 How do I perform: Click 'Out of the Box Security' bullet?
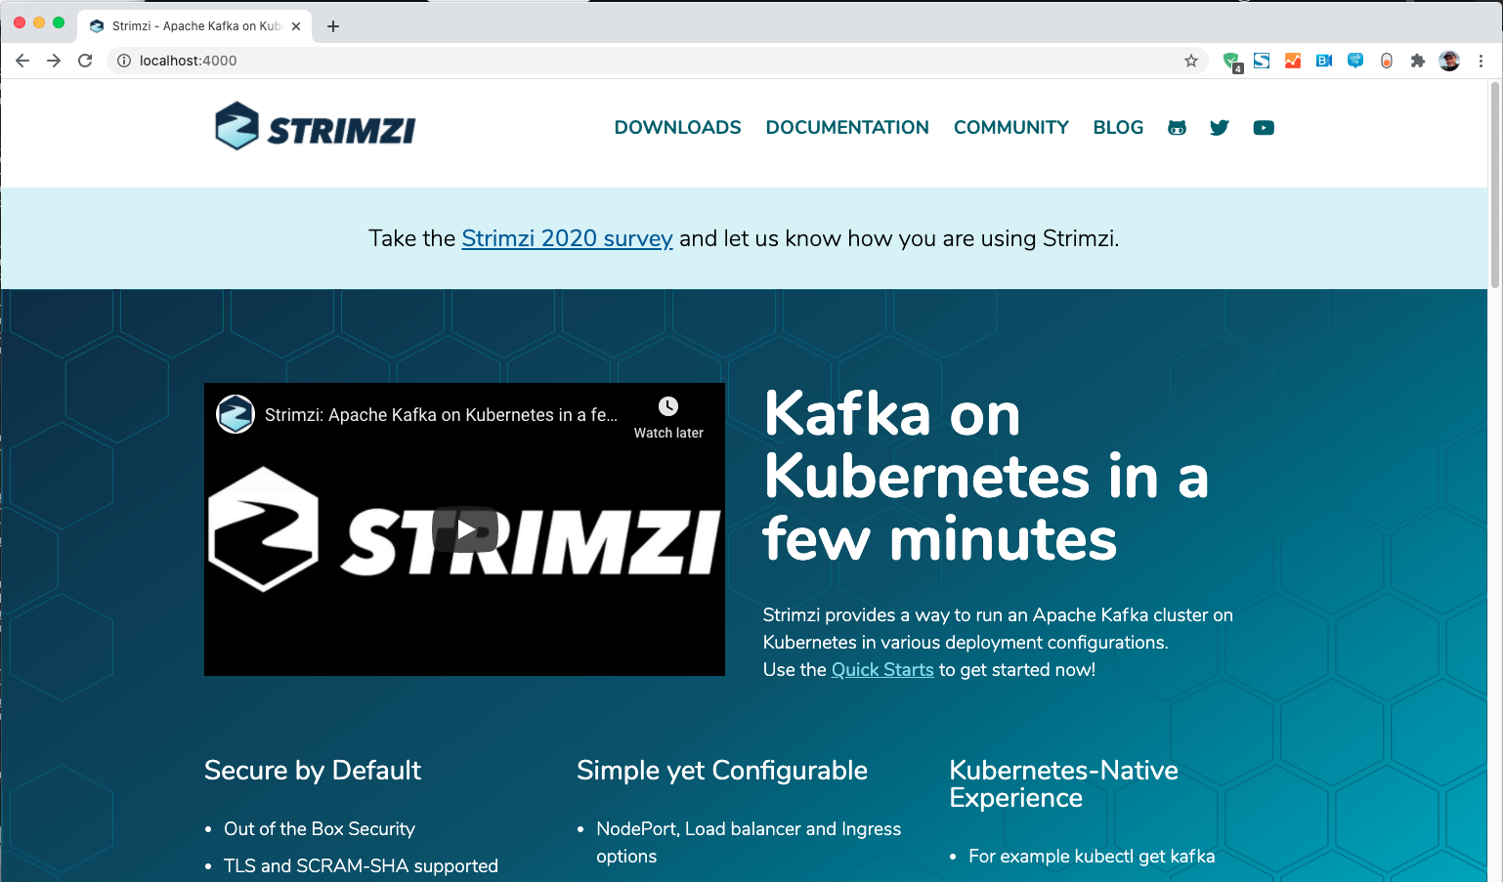(320, 829)
